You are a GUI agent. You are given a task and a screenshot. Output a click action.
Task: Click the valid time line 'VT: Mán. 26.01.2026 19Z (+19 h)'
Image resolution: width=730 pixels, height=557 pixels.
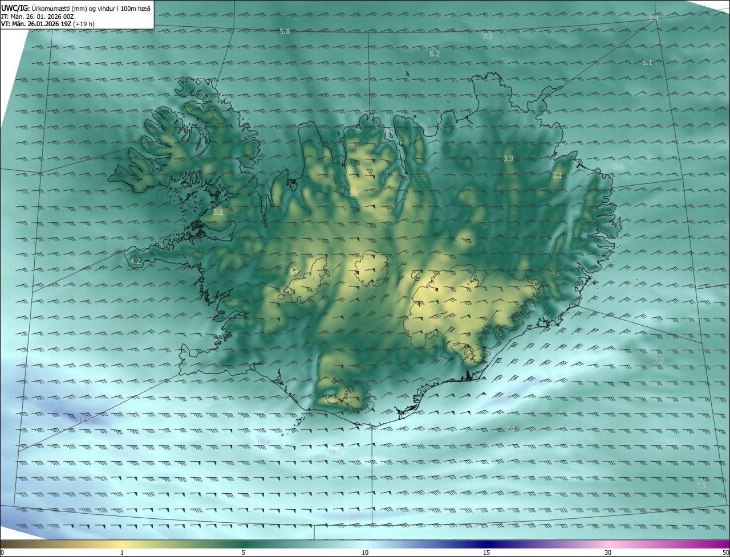pos(48,24)
